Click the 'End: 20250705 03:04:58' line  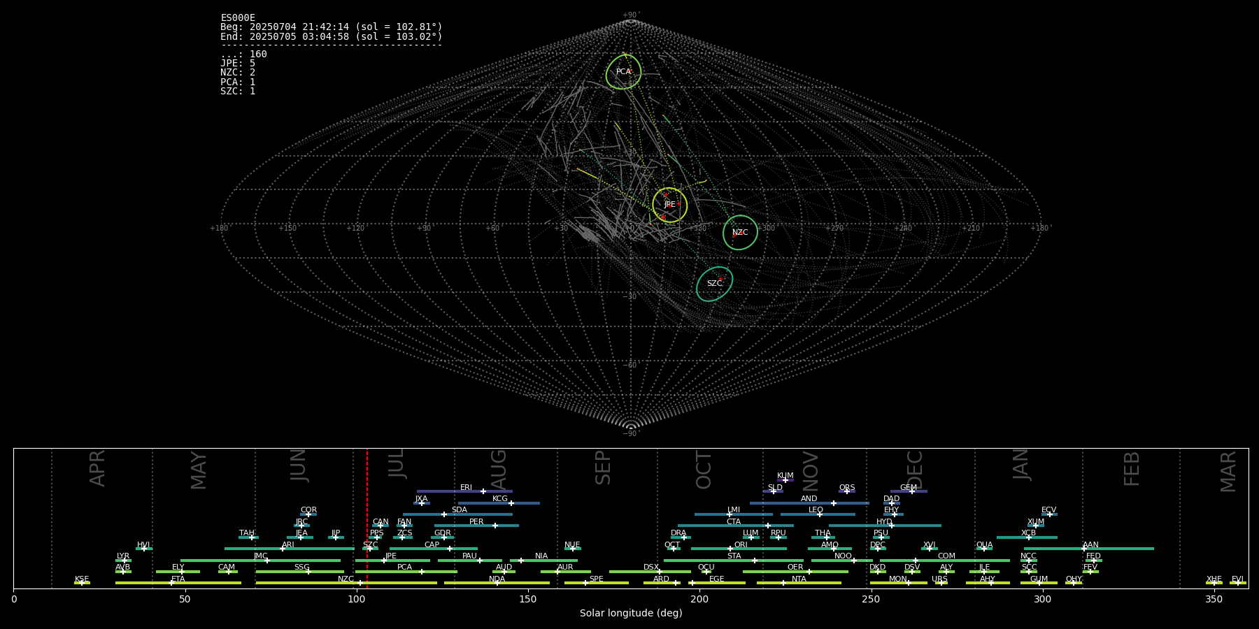pyautogui.click(x=332, y=36)
